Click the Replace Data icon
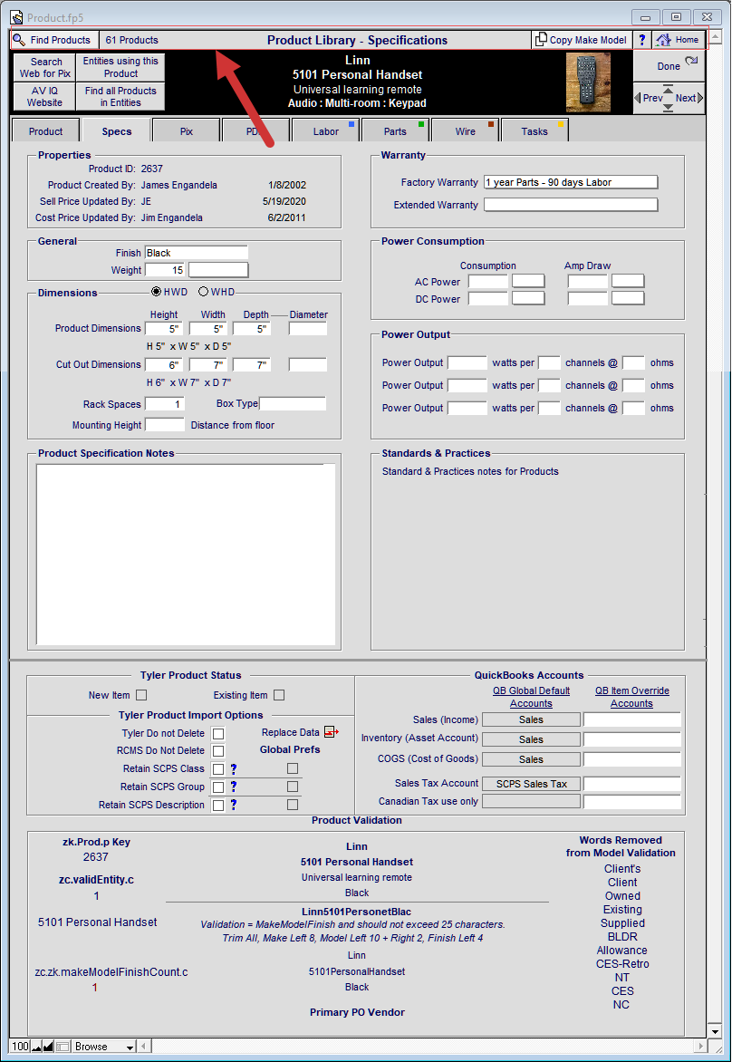 tap(332, 732)
